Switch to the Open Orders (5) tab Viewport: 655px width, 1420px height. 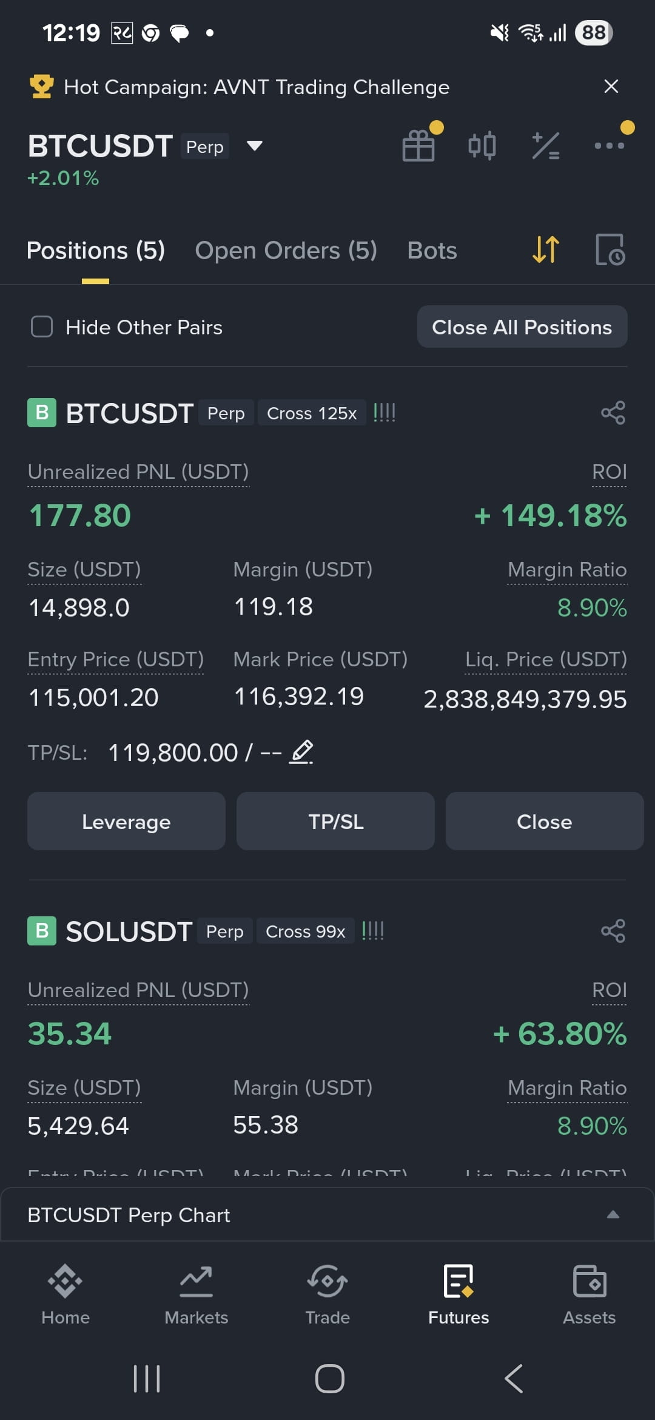tap(286, 250)
